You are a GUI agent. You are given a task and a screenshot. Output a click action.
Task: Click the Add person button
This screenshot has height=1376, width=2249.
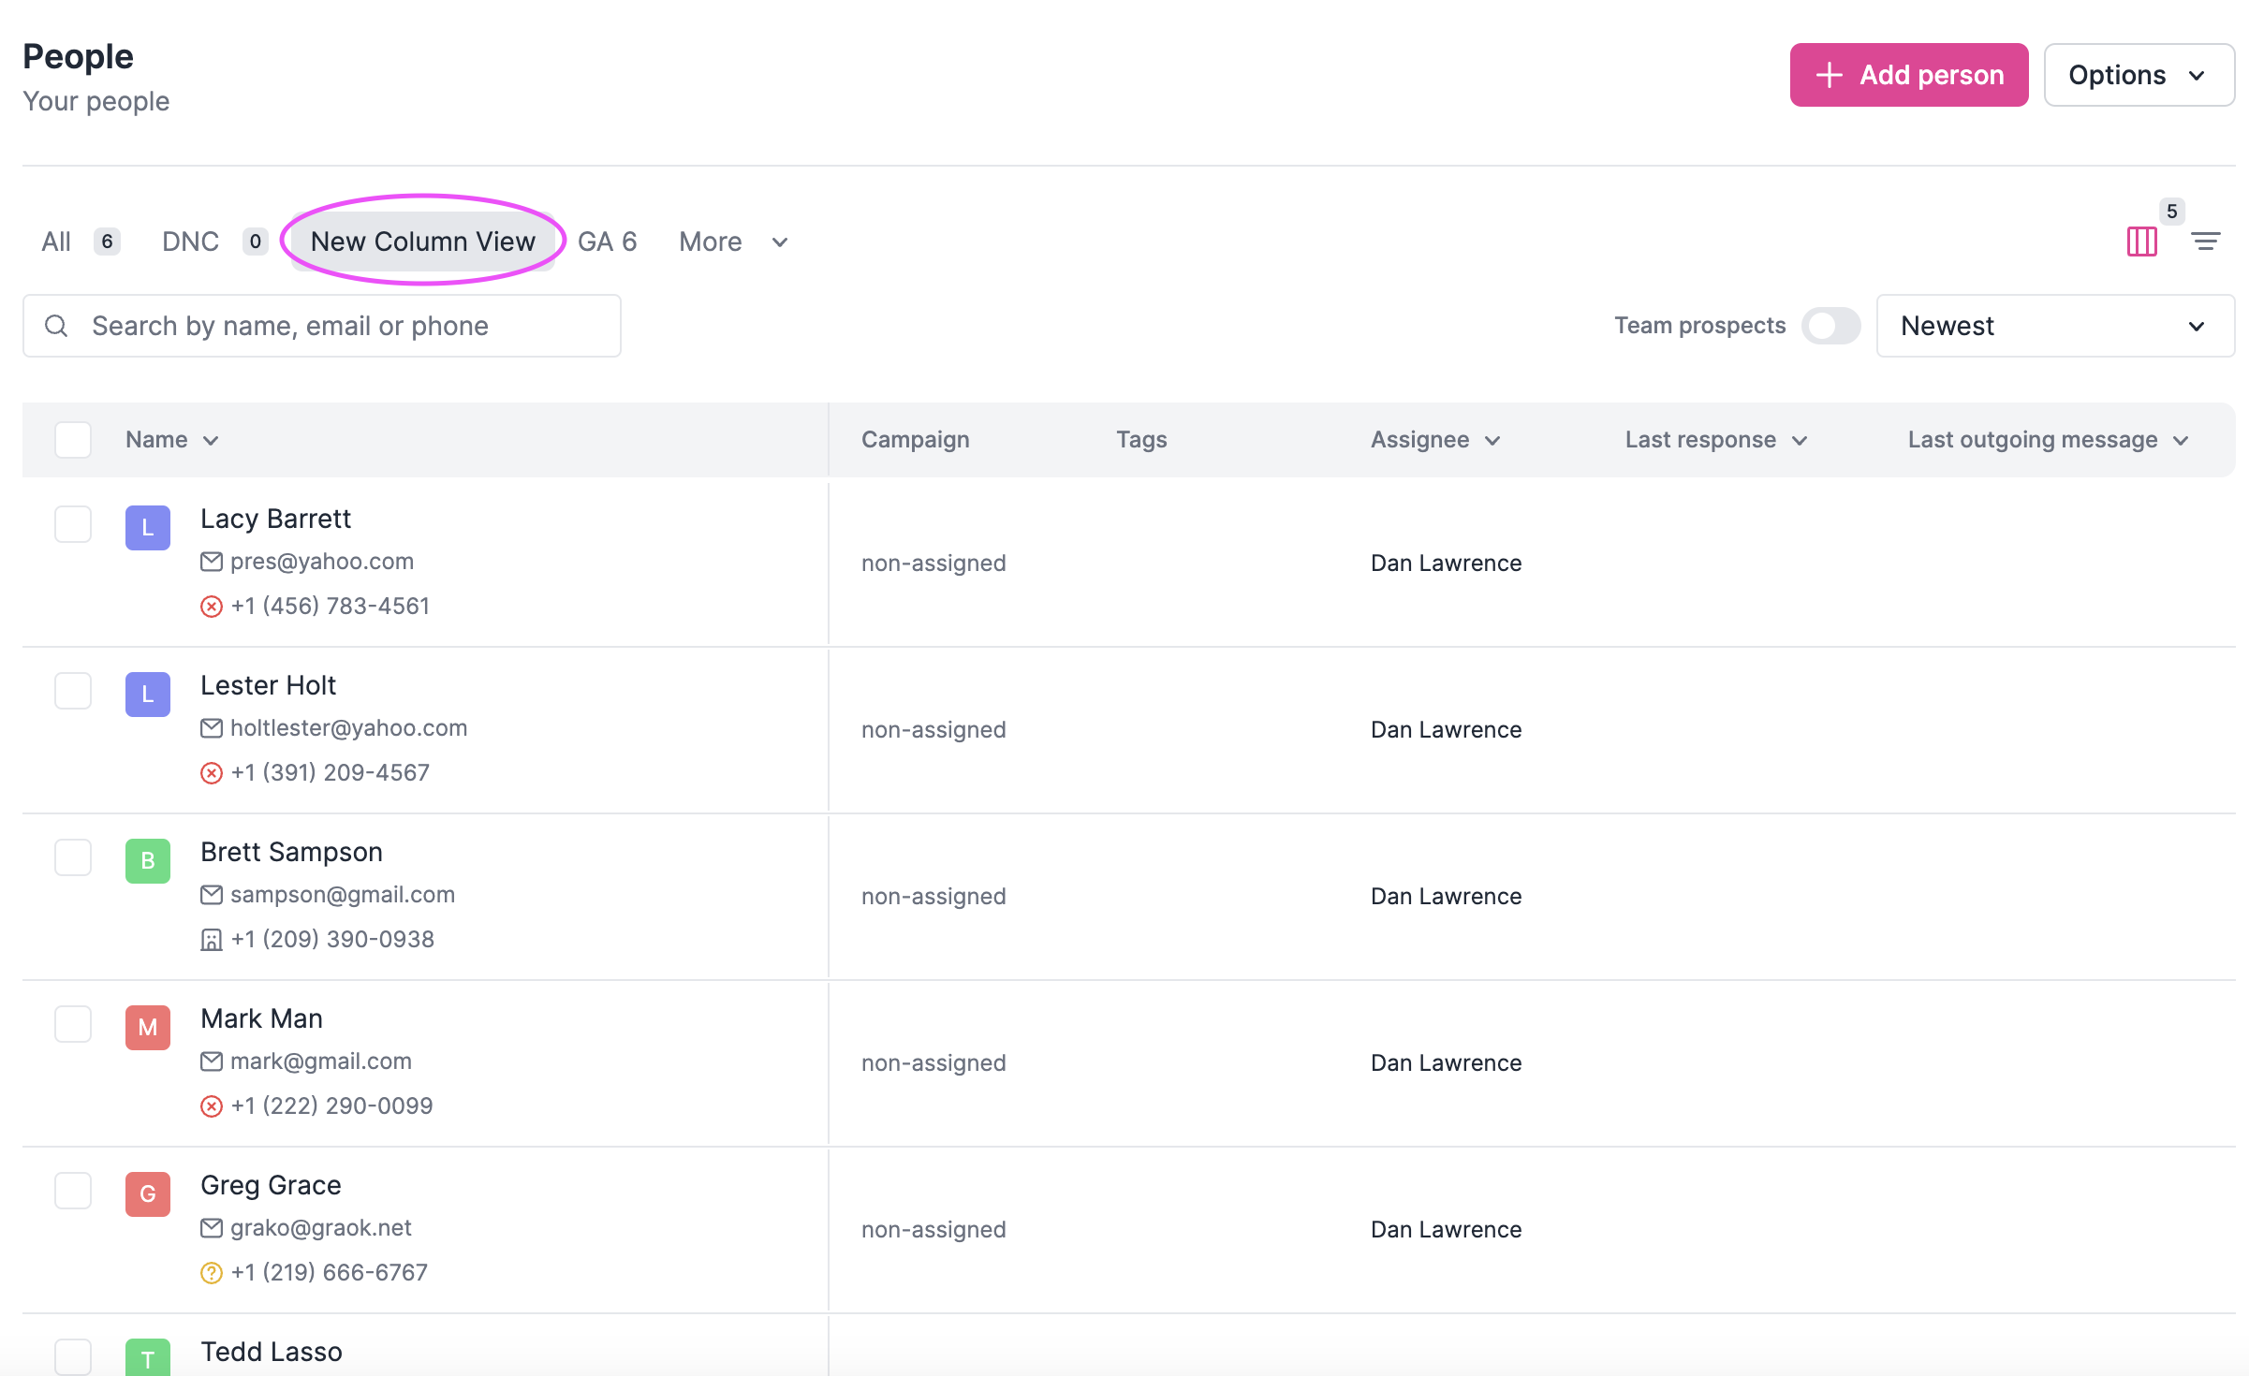point(1908,75)
